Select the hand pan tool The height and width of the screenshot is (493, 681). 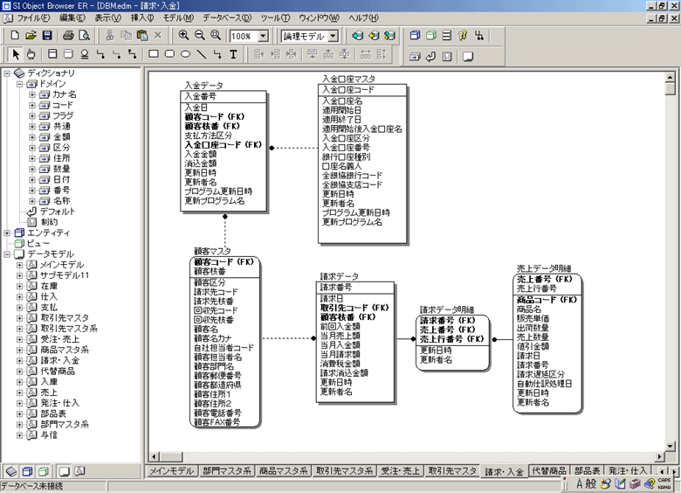tap(31, 54)
